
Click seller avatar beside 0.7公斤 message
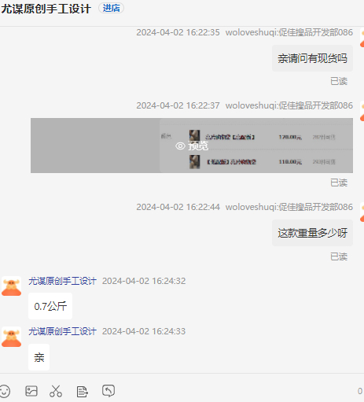(x=11, y=286)
